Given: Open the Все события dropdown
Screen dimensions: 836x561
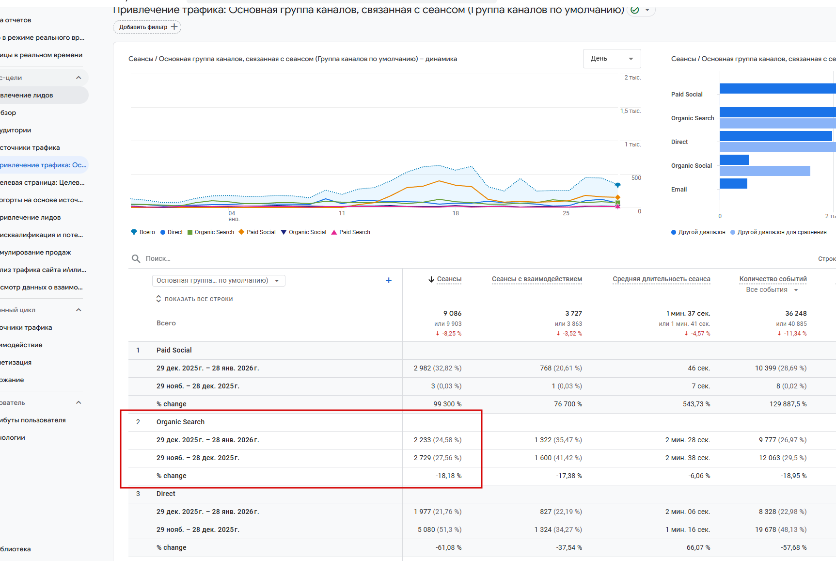Looking at the screenshot, I should [x=772, y=289].
